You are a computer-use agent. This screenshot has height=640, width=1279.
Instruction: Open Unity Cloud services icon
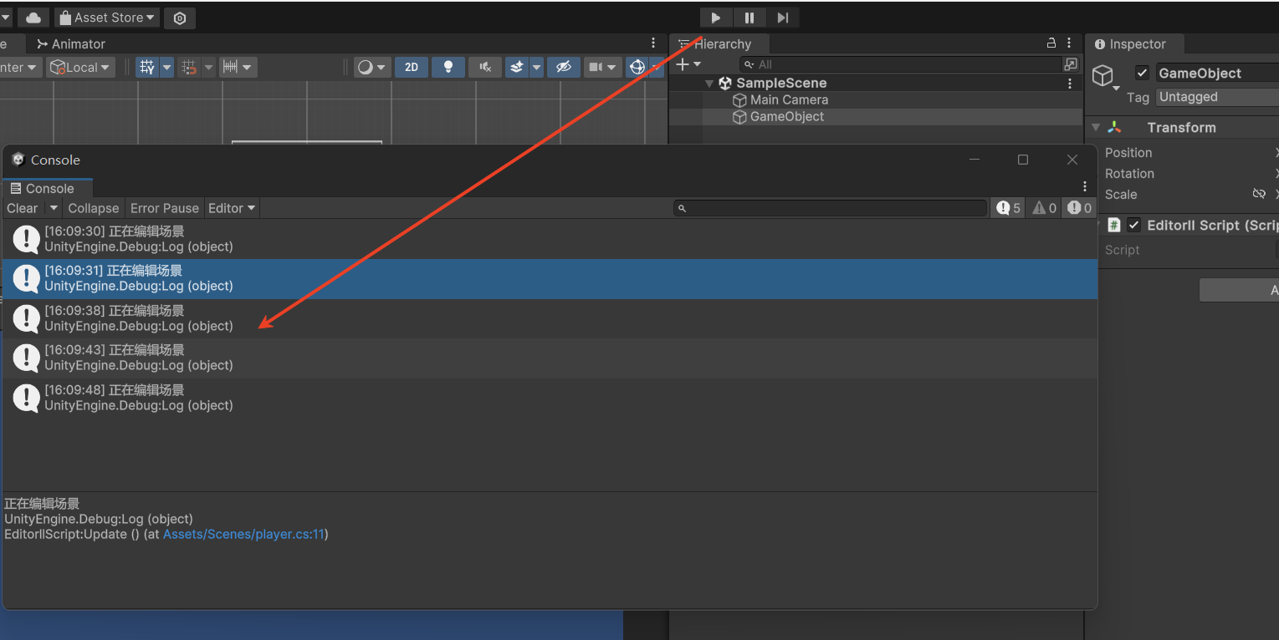pos(33,18)
